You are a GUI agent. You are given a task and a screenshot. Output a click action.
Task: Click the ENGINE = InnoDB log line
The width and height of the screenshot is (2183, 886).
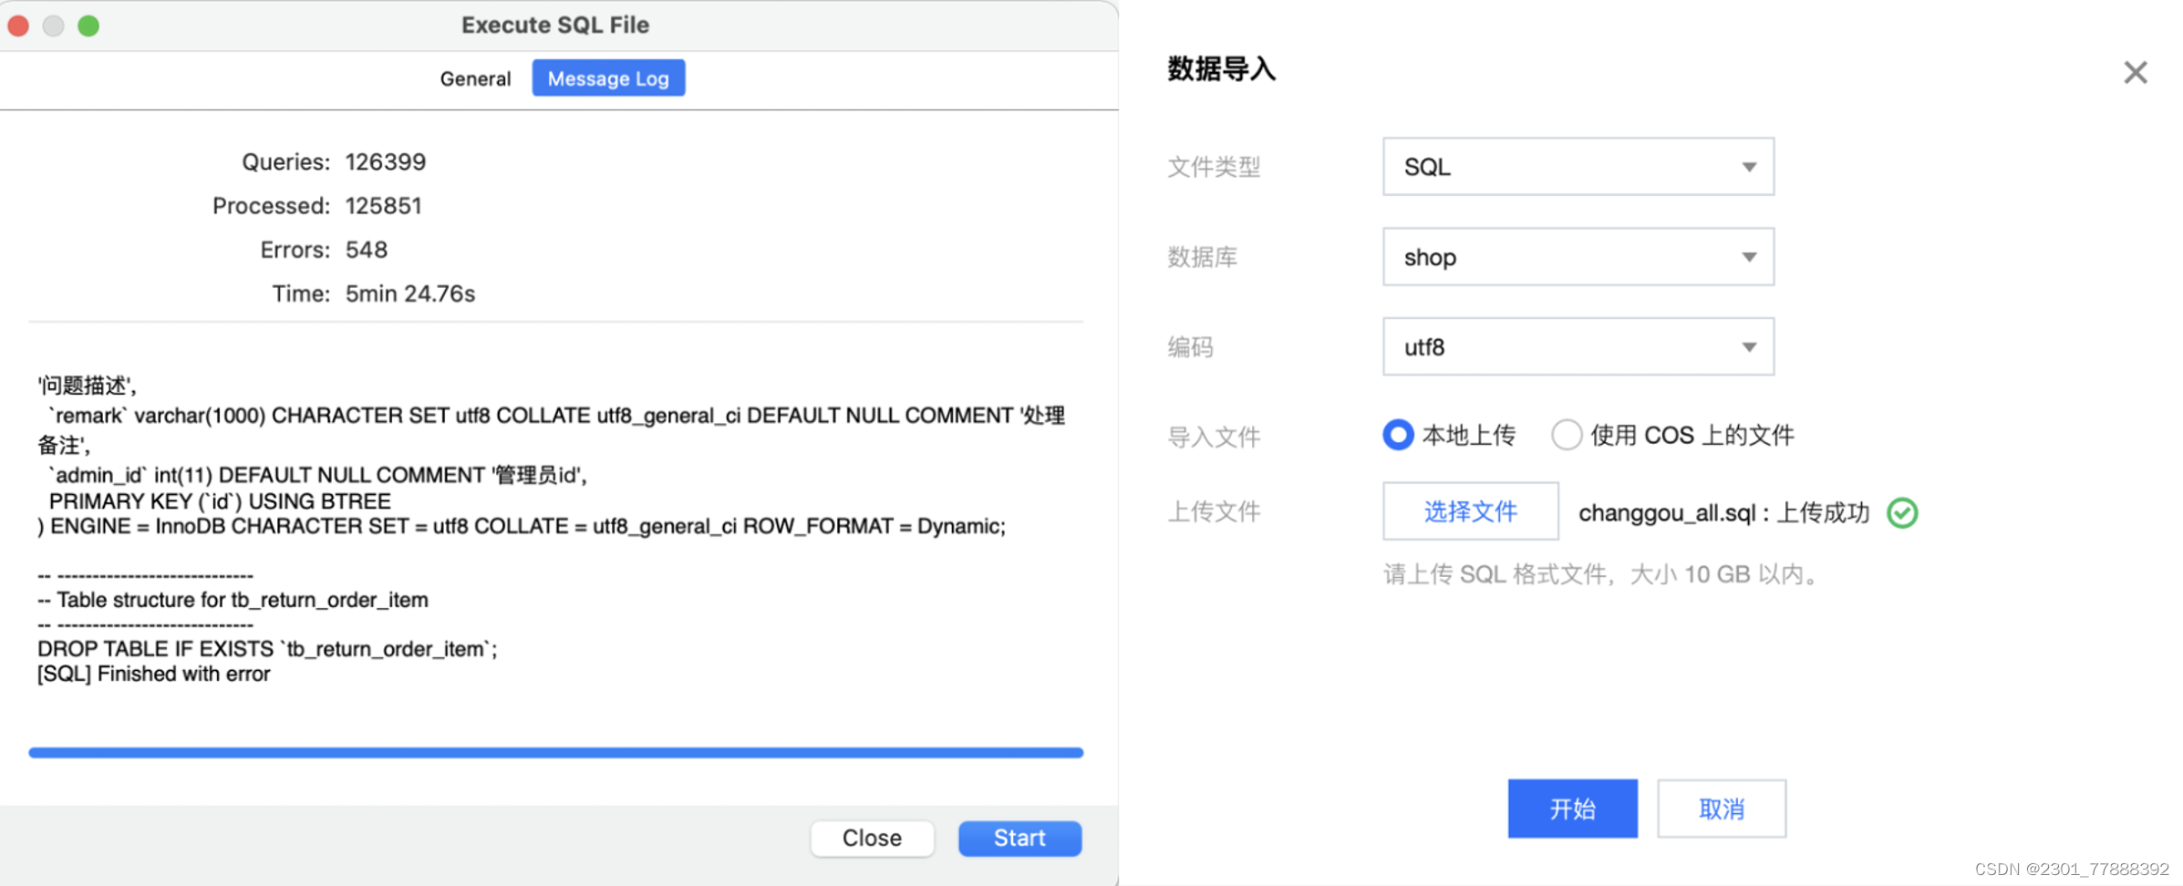[x=522, y=527]
